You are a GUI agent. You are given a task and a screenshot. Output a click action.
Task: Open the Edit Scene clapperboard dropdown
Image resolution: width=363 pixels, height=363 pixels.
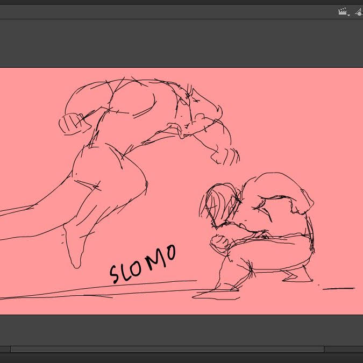(x=344, y=12)
